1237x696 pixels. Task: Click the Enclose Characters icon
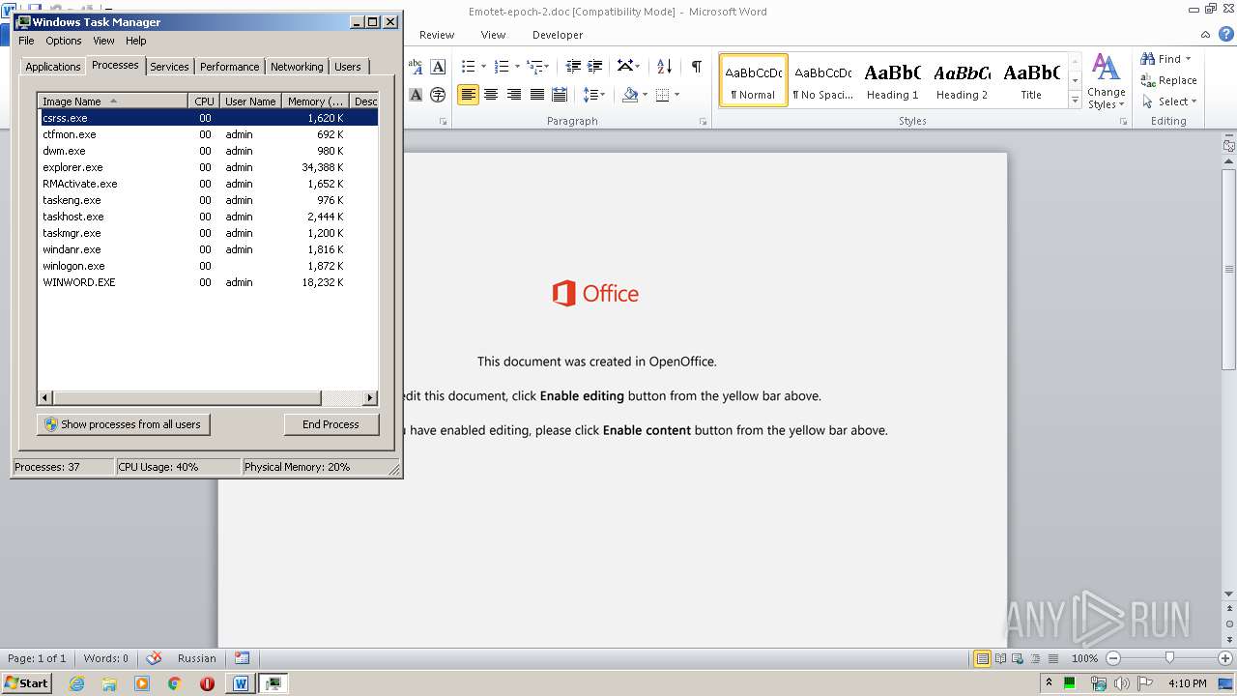pos(438,94)
